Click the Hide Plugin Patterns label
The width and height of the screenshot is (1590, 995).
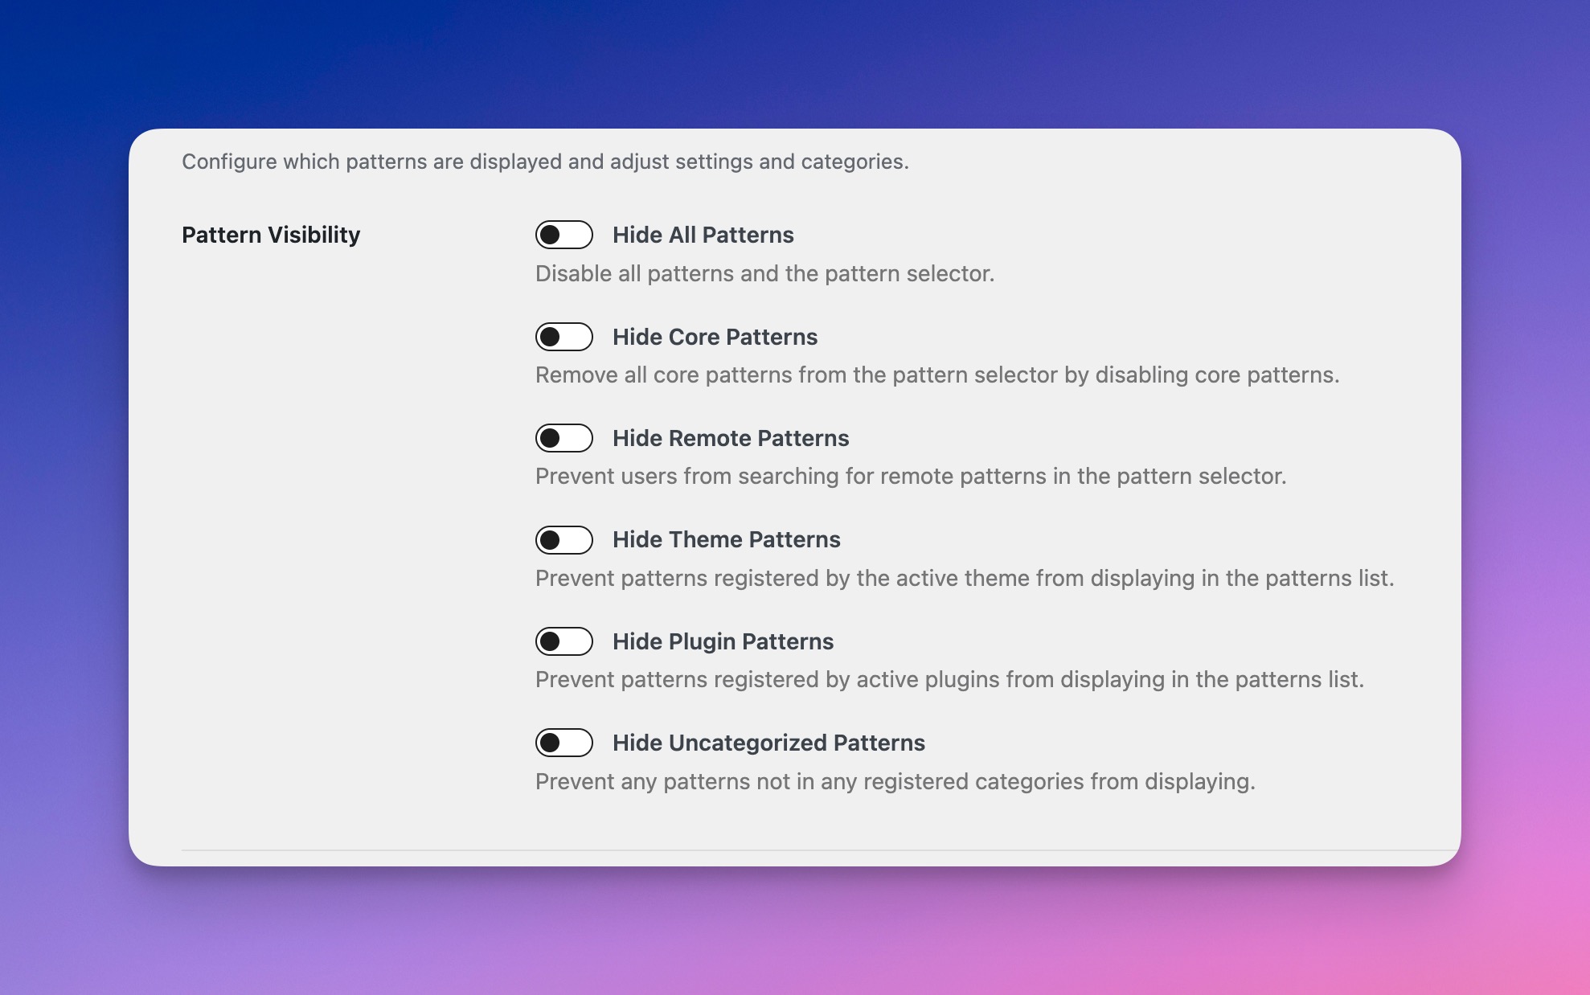pyautogui.click(x=723, y=641)
